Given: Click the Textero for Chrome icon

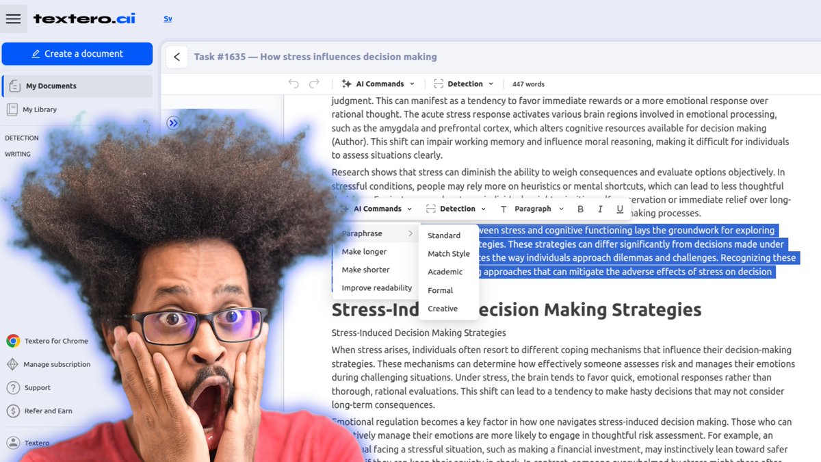Looking at the screenshot, I should (14, 340).
